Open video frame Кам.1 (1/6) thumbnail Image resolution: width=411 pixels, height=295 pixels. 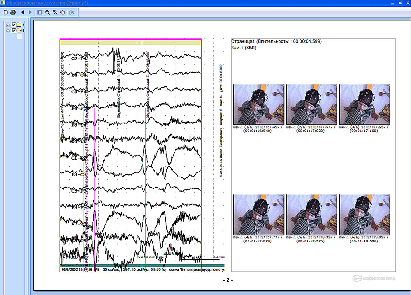pyautogui.click(x=258, y=104)
